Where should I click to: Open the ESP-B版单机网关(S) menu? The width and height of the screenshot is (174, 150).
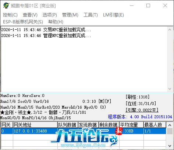pyautogui.click(x=23, y=22)
